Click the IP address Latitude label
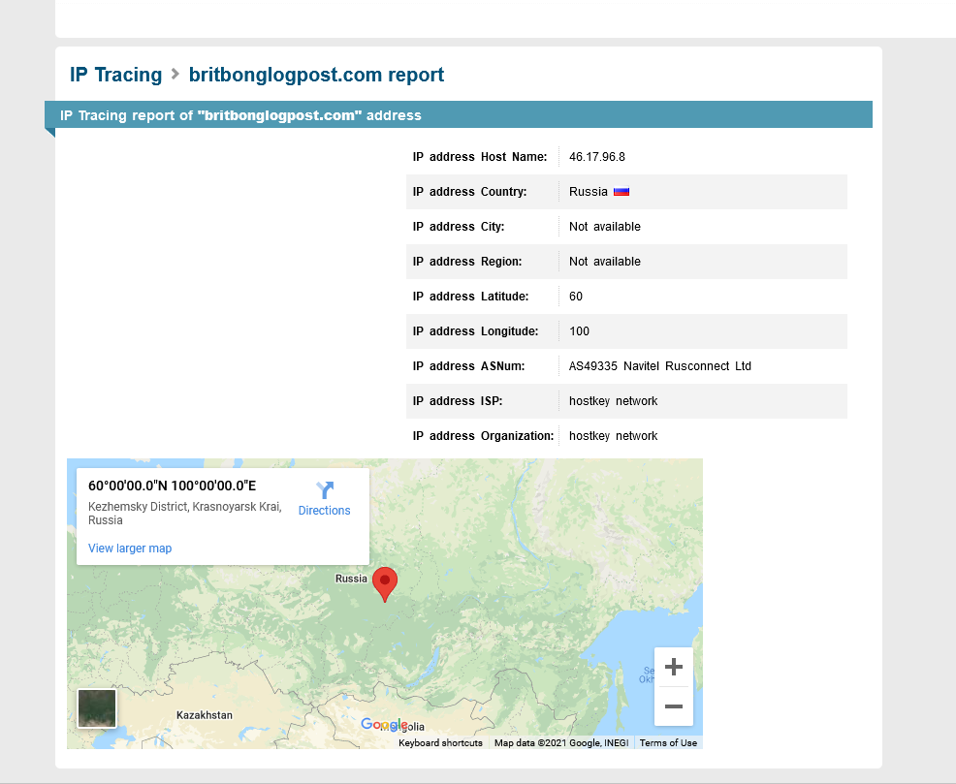The image size is (956, 784). tap(470, 297)
